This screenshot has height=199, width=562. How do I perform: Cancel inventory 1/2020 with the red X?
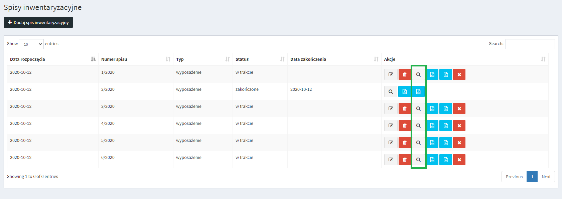(x=459, y=74)
